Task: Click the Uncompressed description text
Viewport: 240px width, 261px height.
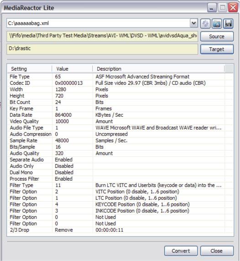Action: (x=111, y=134)
